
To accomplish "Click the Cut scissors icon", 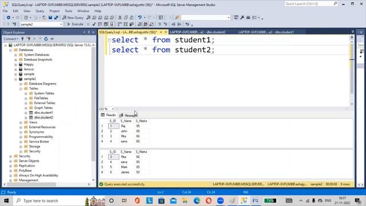I will (x=120, y=18).
